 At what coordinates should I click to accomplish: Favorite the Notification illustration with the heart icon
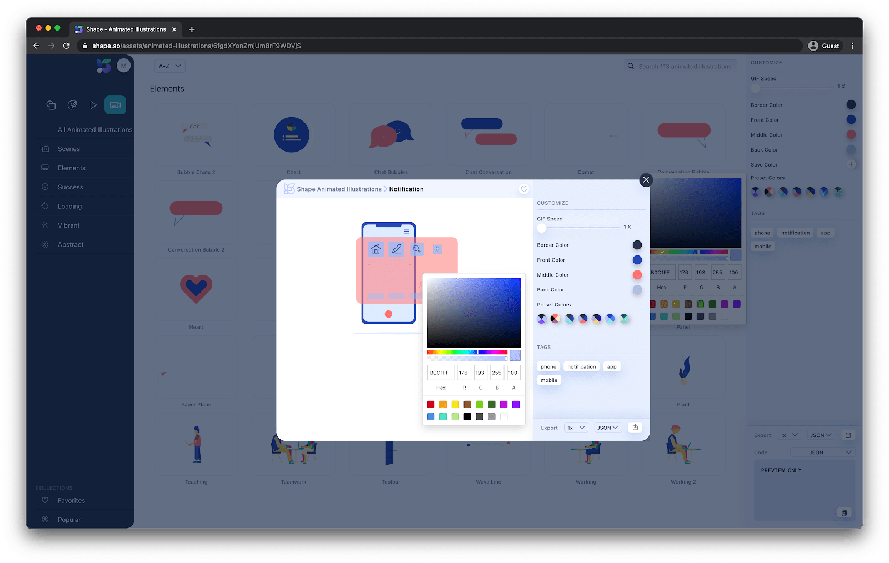point(524,189)
